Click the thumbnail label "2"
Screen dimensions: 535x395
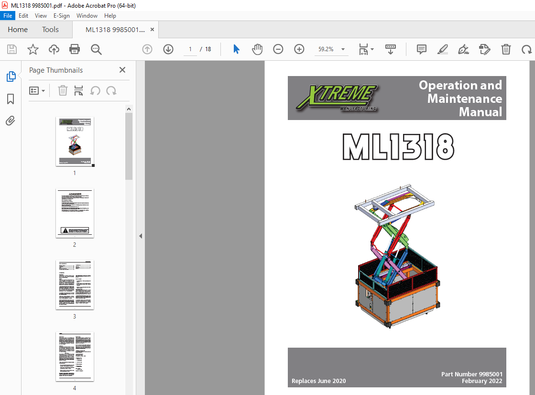pos(75,245)
